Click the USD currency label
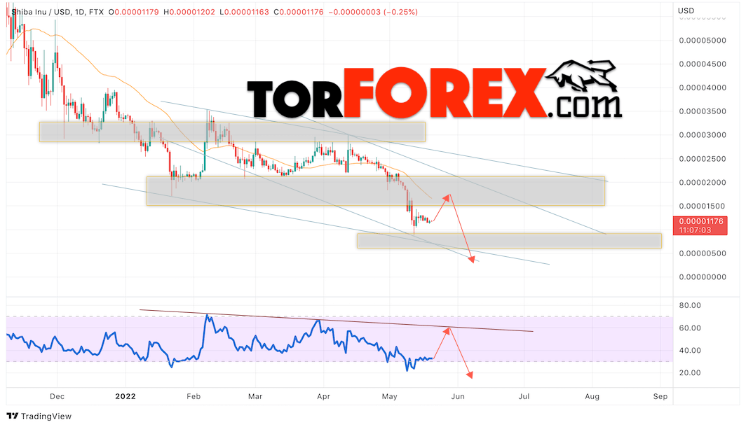The height and width of the screenshot is (427, 746). (686, 10)
